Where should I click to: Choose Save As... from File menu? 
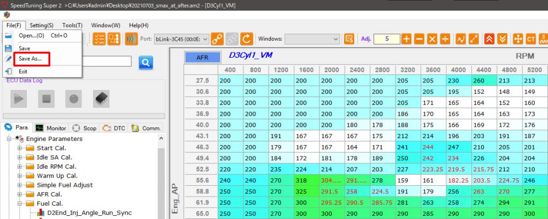pos(43,59)
